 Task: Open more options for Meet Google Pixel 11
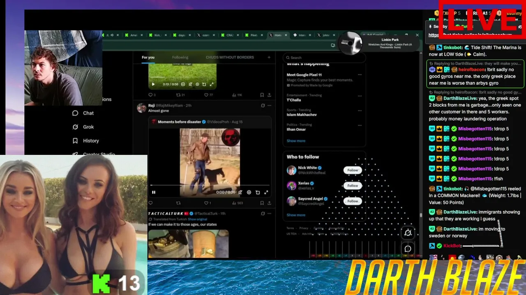360,75
